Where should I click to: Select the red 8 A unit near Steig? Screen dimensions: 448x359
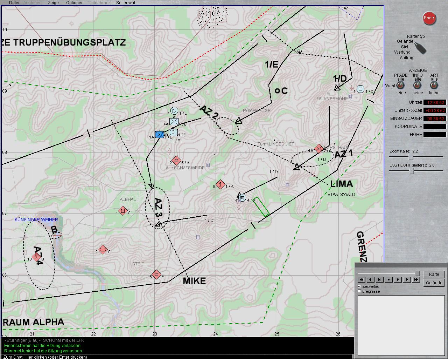point(156,275)
